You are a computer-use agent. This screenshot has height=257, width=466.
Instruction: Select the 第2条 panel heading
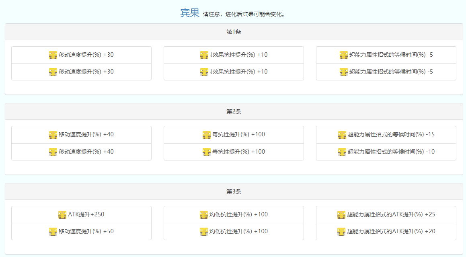[234, 111]
